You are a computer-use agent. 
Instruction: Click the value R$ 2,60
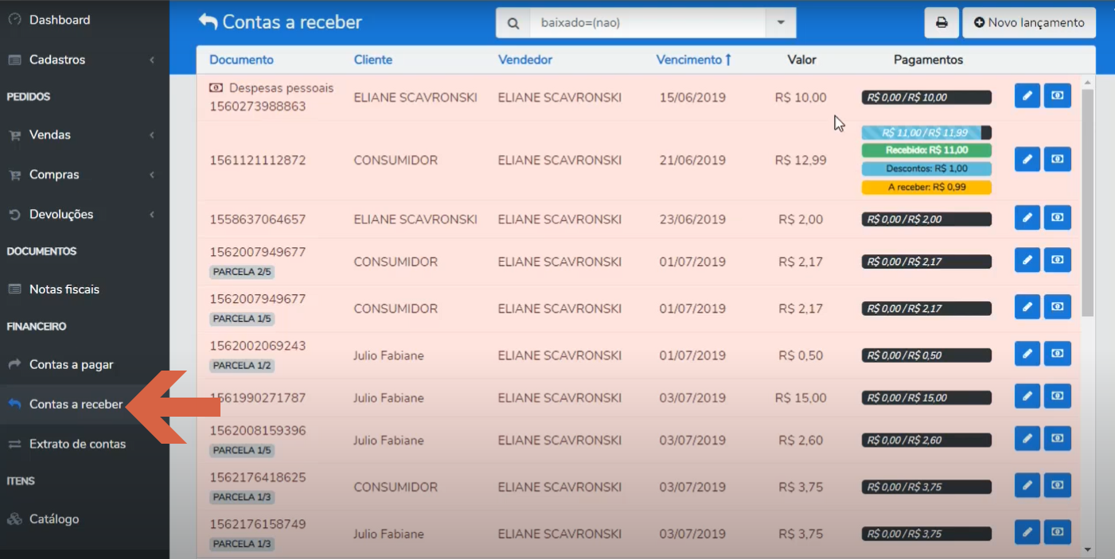coord(801,440)
